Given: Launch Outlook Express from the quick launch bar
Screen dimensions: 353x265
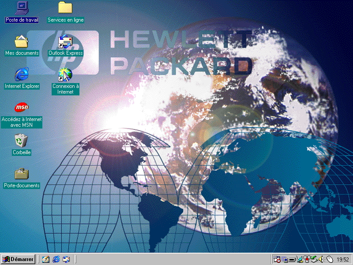Looking at the screenshot, I should point(66,259).
